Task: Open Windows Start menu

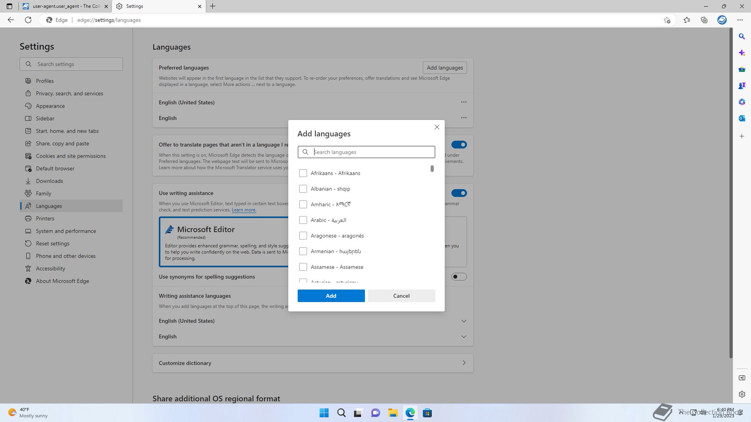Action: click(324, 413)
